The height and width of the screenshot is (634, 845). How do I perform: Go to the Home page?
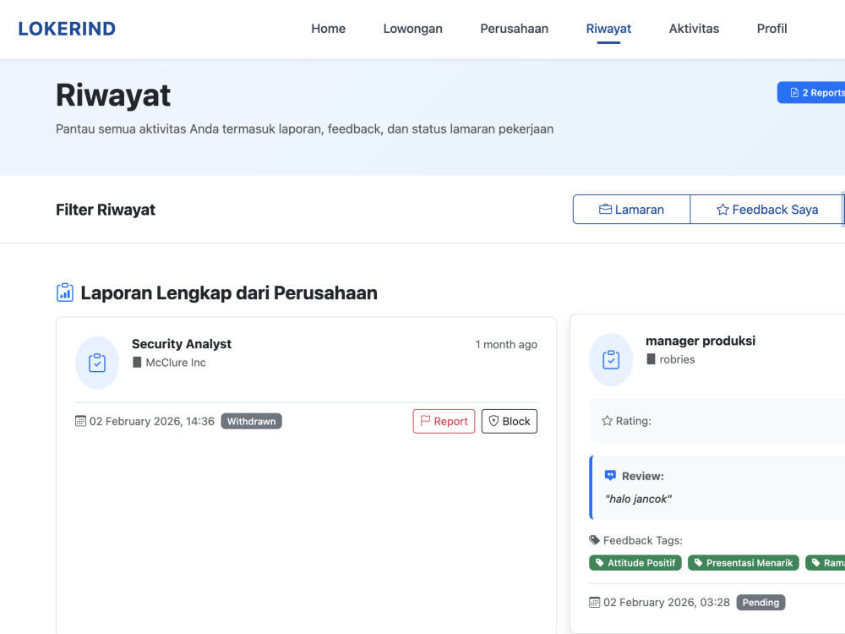328,29
